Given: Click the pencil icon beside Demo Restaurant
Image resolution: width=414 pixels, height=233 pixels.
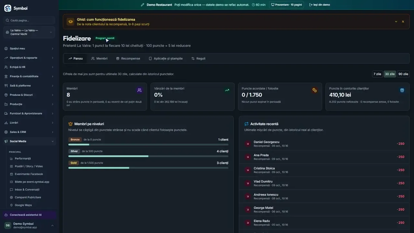Looking at the screenshot, I should (x=143, y=5).
